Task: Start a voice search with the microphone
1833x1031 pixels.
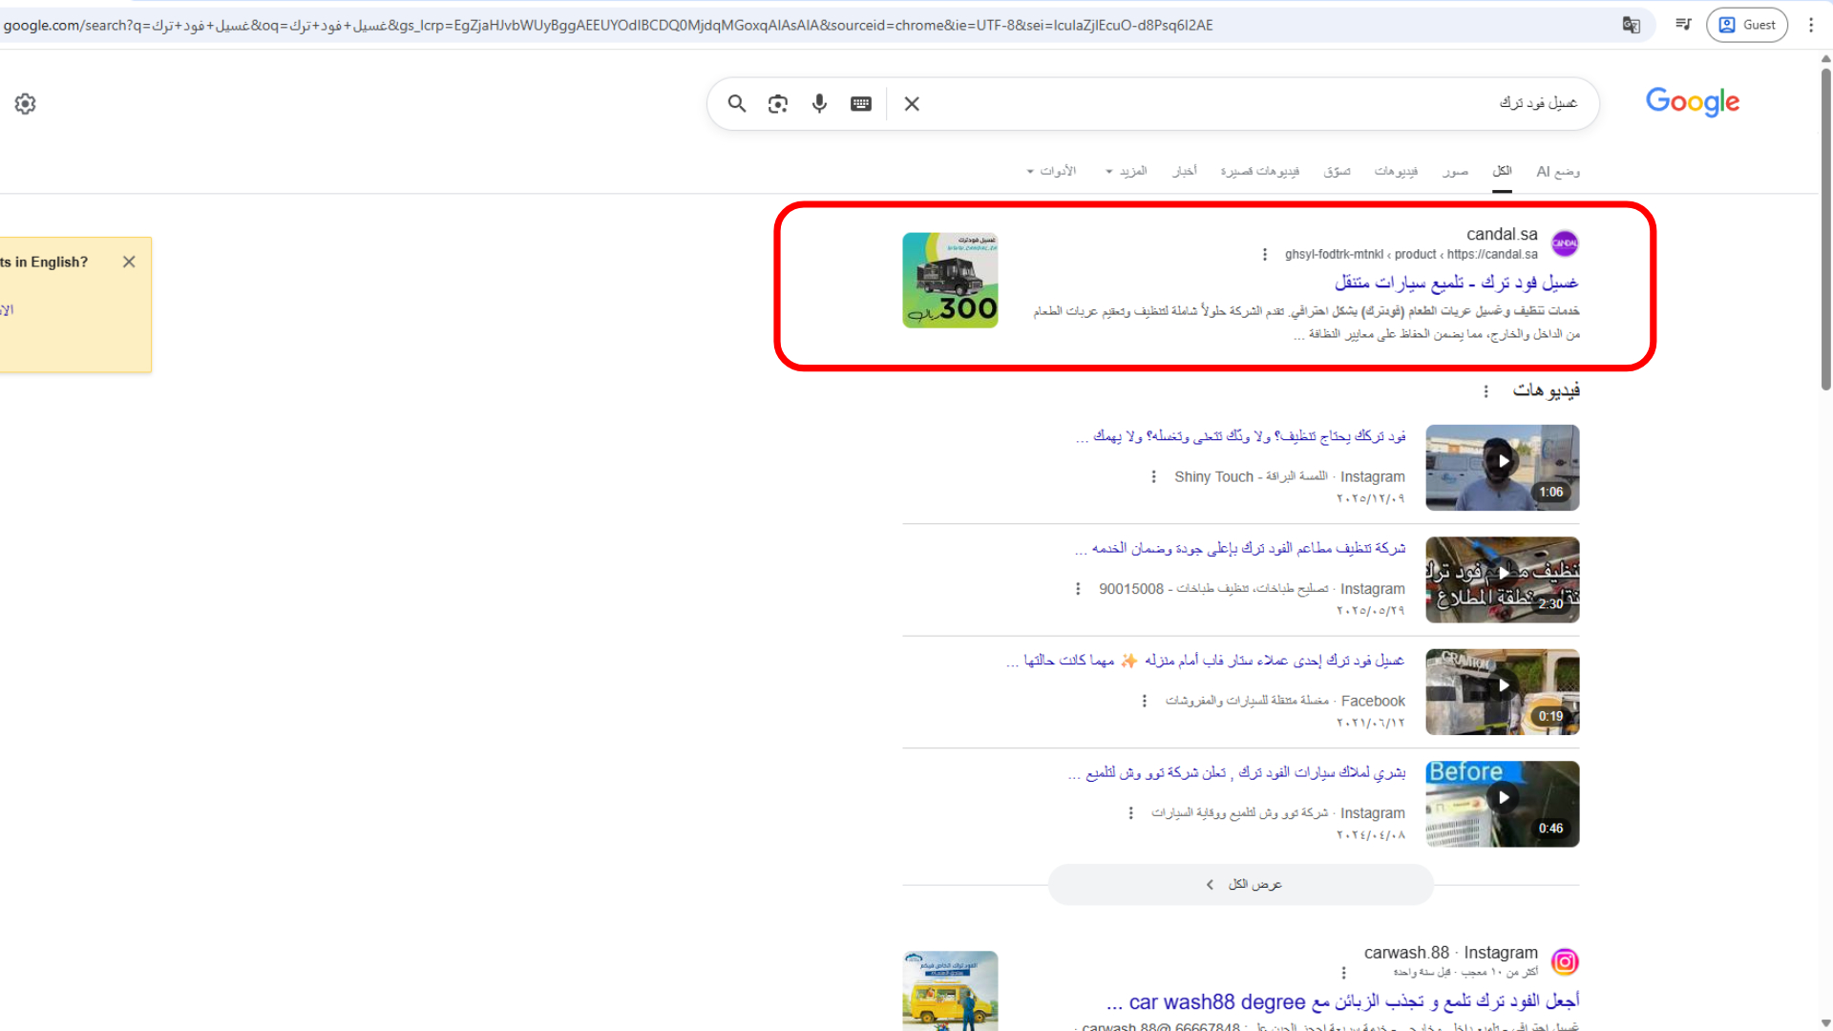Action: tap(819, 103)
